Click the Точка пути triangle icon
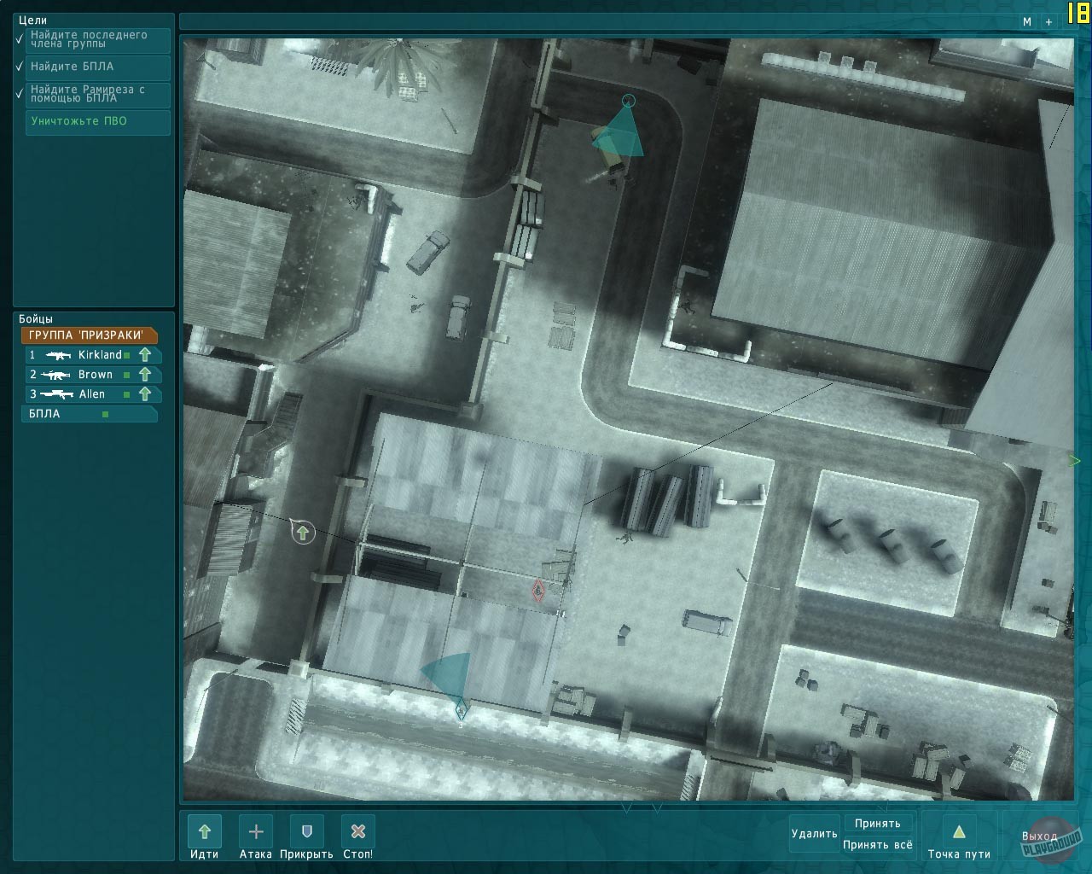1092x874 pixels. coord(959,832)
